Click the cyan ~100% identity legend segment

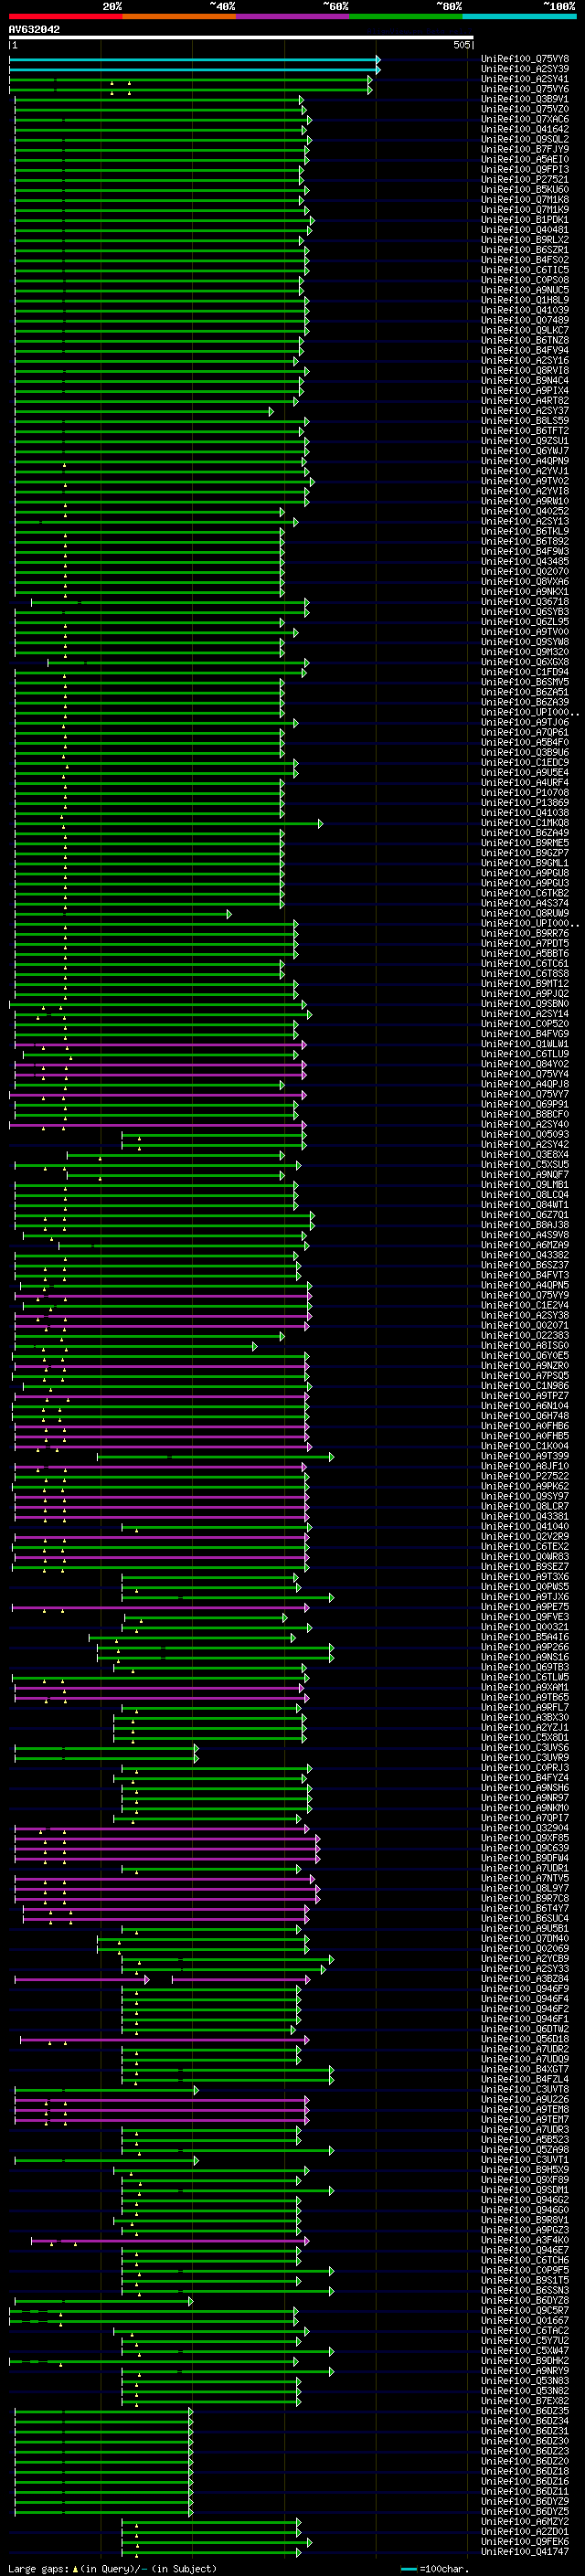(519, 16)
